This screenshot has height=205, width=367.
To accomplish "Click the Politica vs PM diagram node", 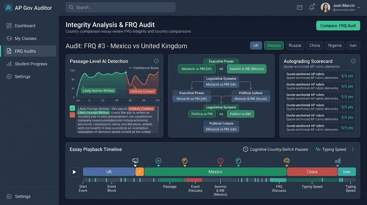I will click(x=202, y=114).
